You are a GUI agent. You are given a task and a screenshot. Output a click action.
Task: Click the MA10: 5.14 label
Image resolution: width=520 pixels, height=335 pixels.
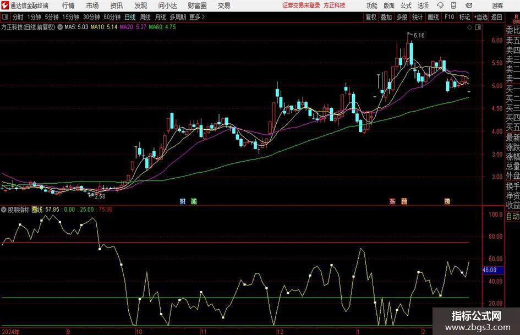tap(104, 27)
